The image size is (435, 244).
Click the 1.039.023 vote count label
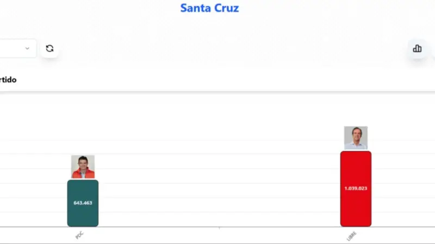356,188
